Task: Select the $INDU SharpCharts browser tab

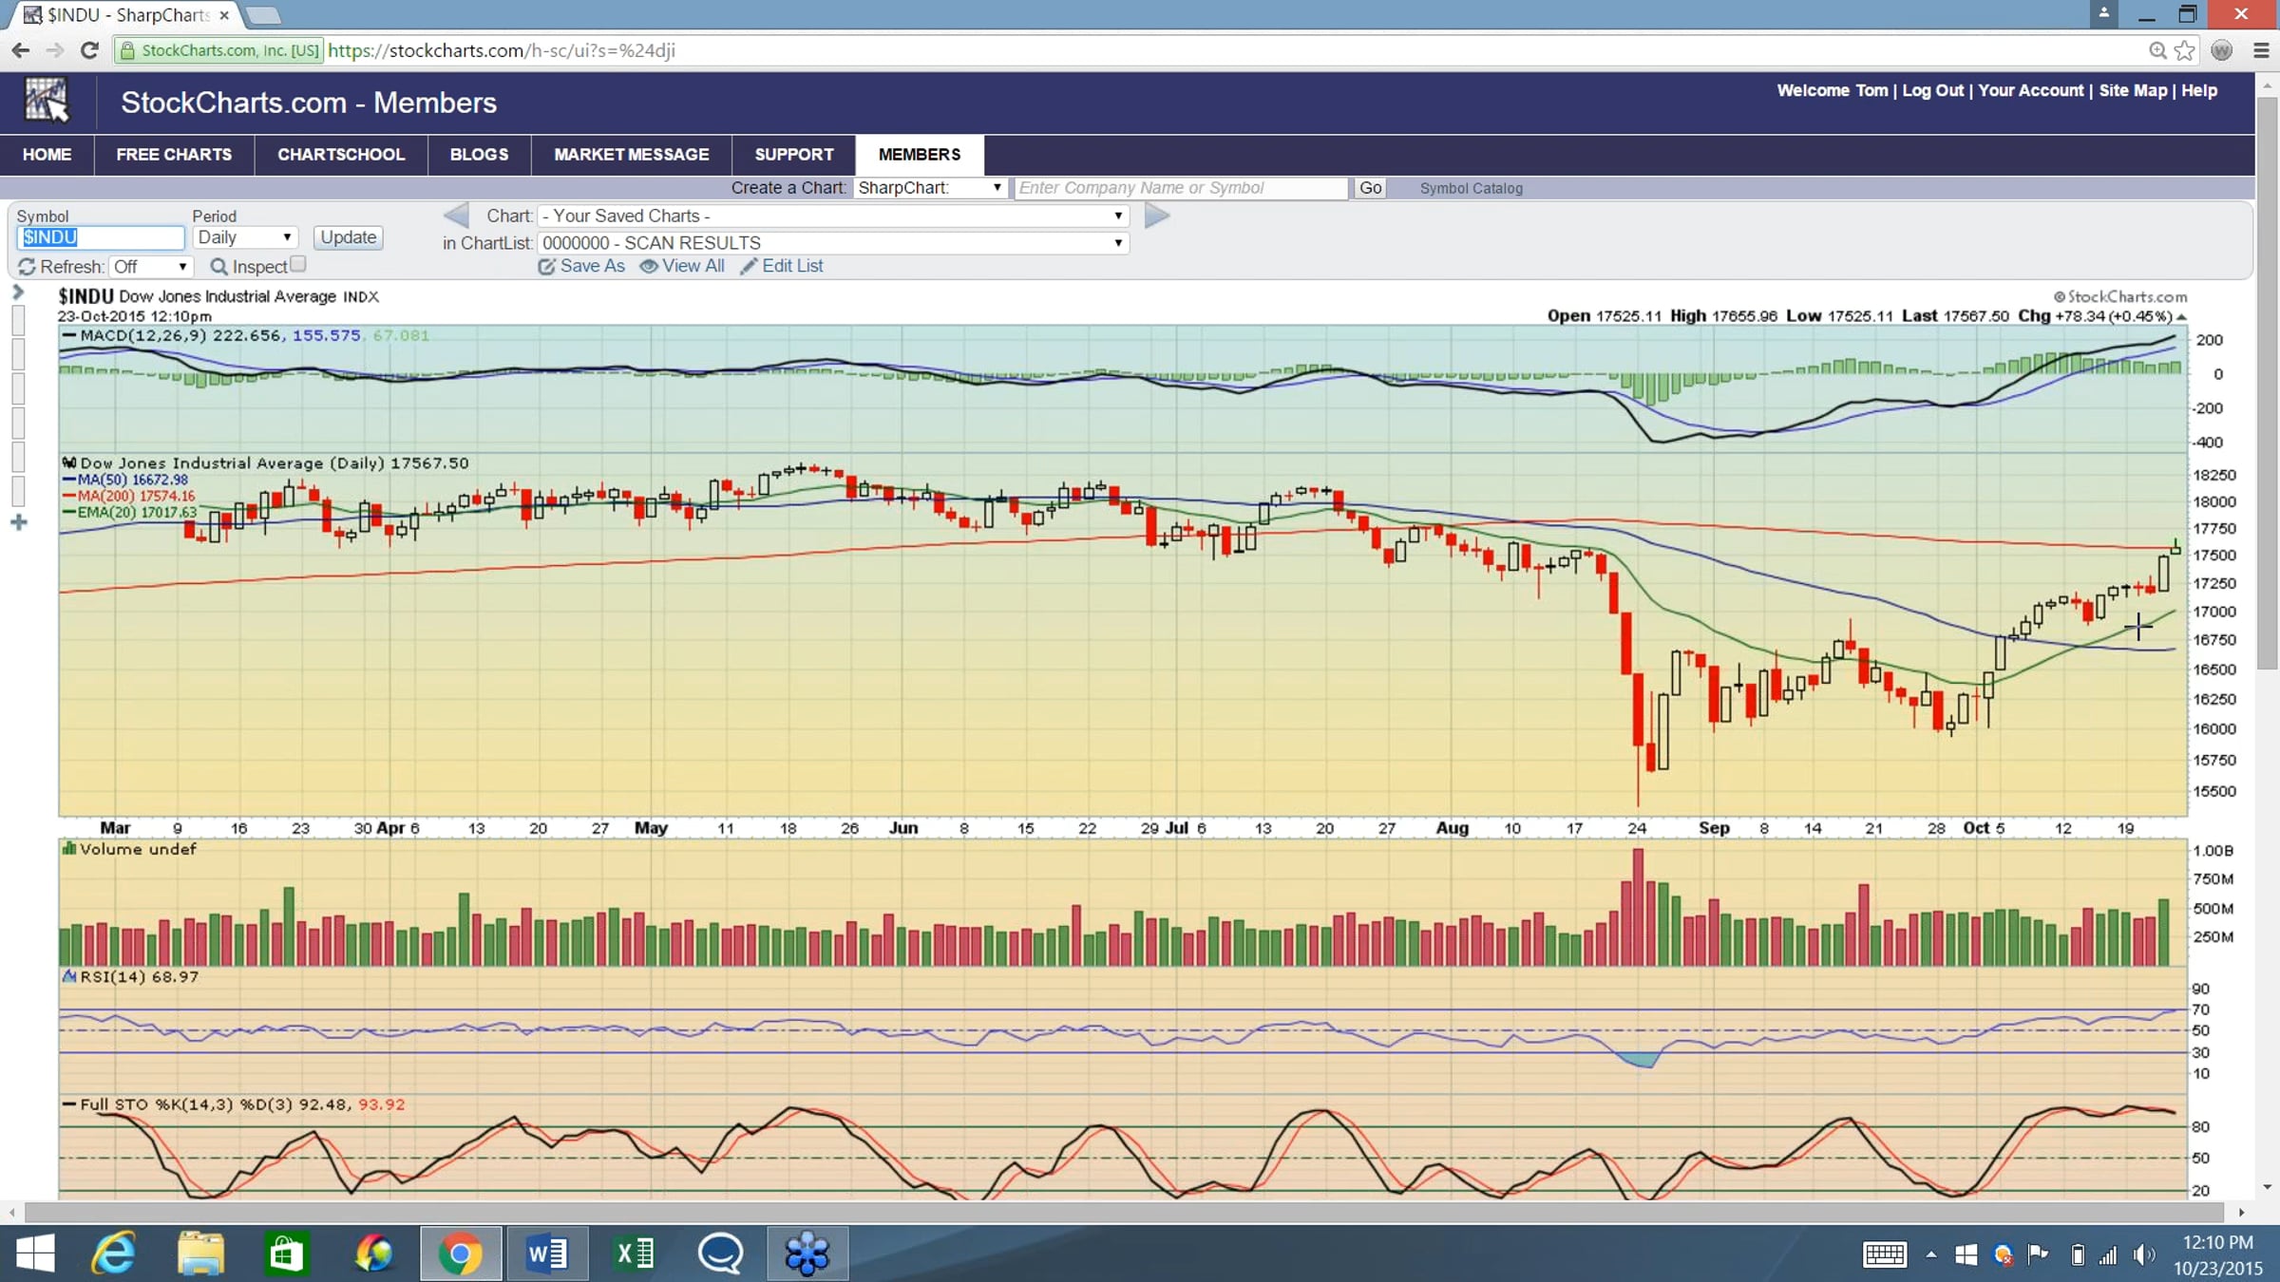Action: (128, 15)
